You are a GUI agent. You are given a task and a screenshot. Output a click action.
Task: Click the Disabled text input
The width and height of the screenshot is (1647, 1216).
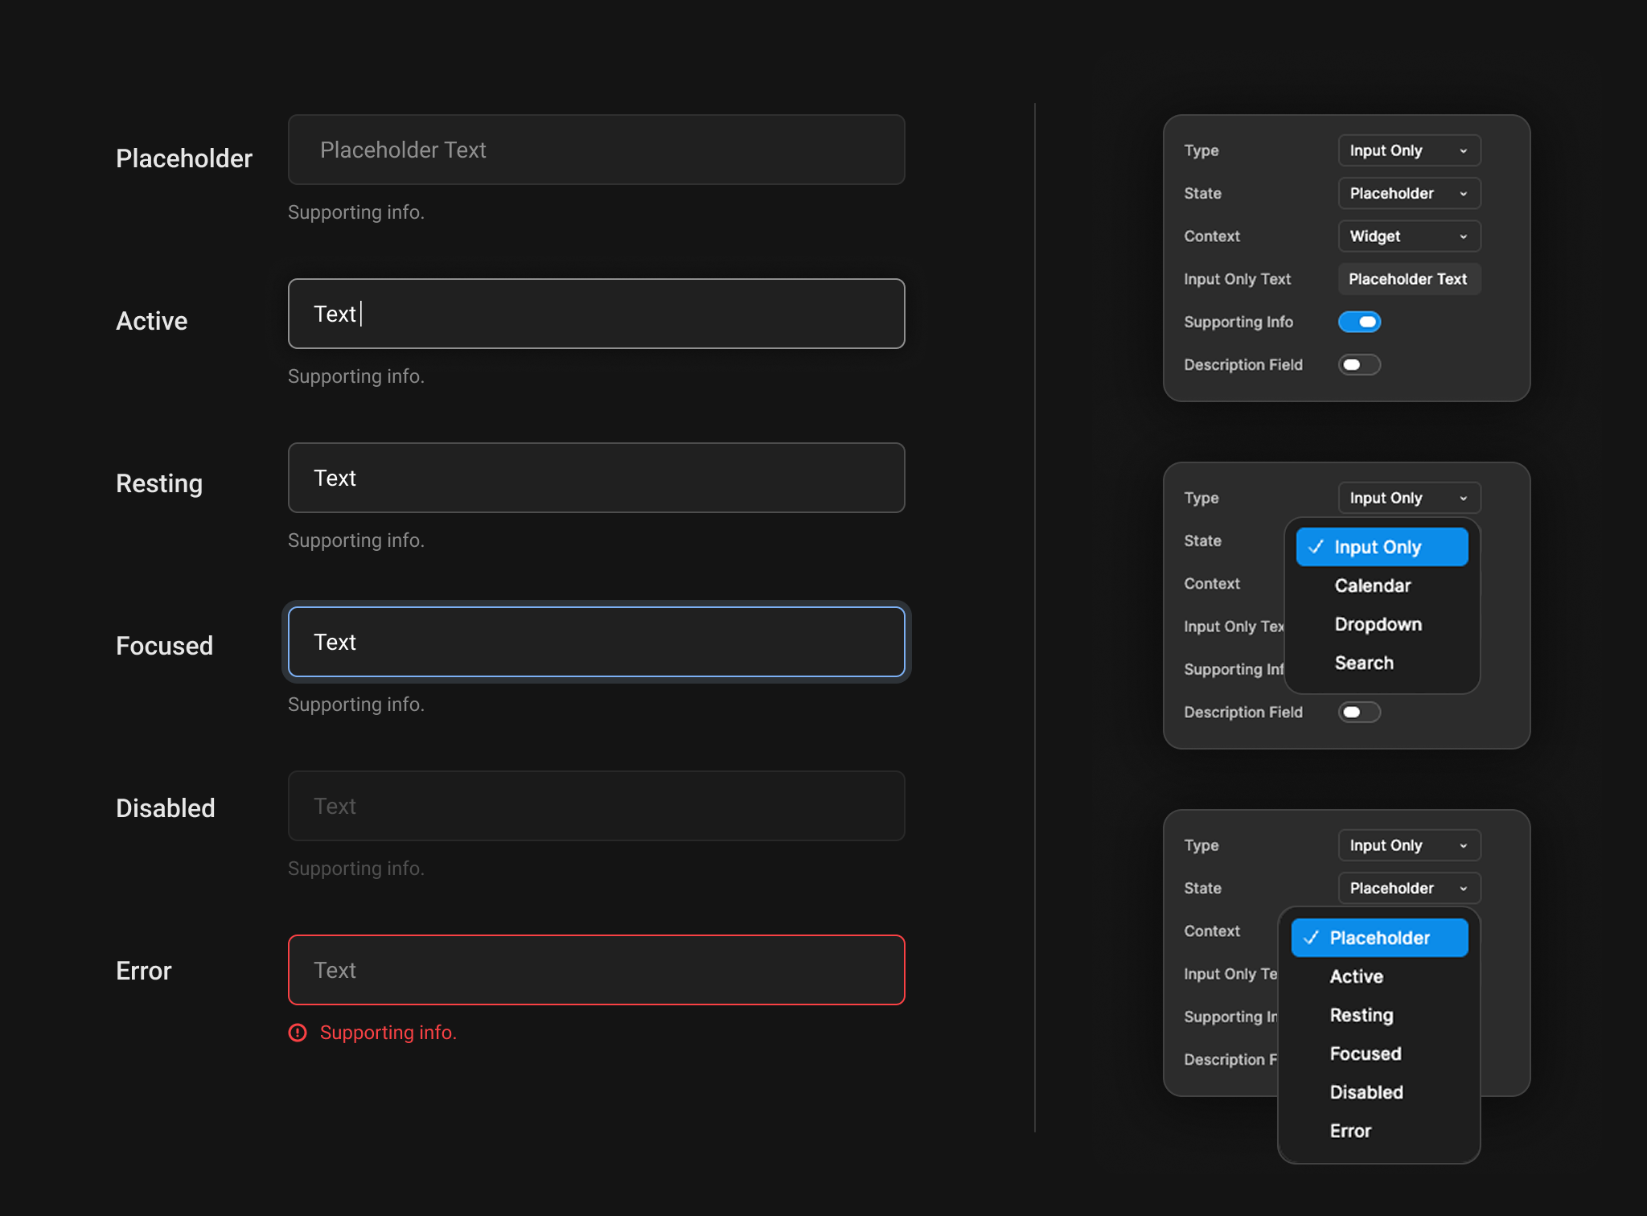tap(596, 806)
